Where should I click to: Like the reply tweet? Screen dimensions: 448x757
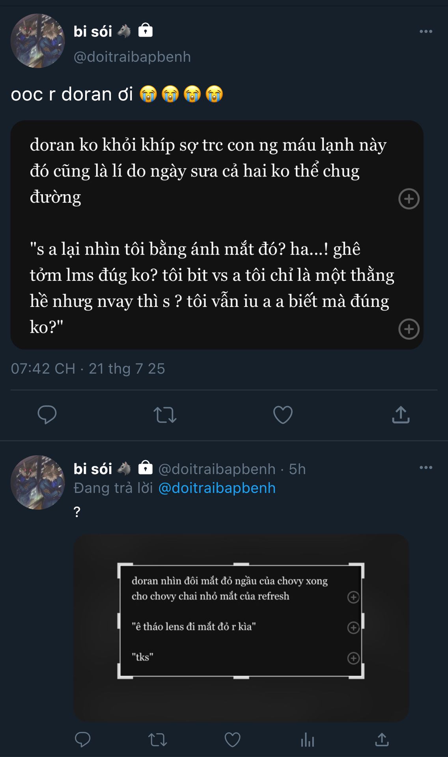232,740
